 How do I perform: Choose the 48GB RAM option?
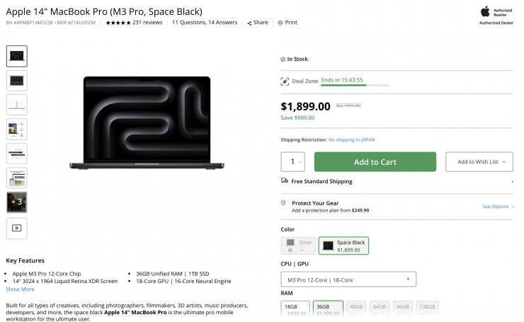tap(357, 310)
